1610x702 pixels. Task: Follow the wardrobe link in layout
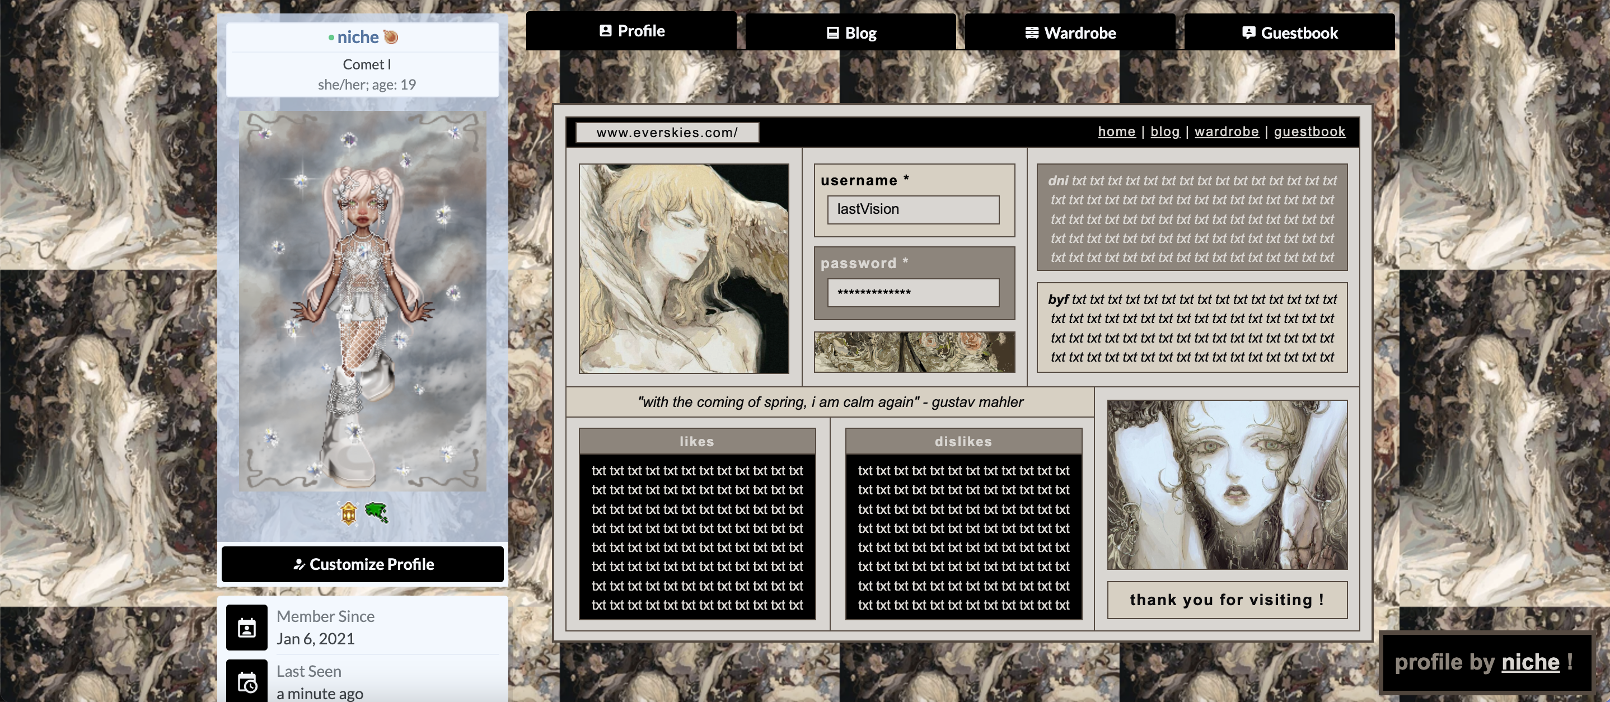point(1226,131)
